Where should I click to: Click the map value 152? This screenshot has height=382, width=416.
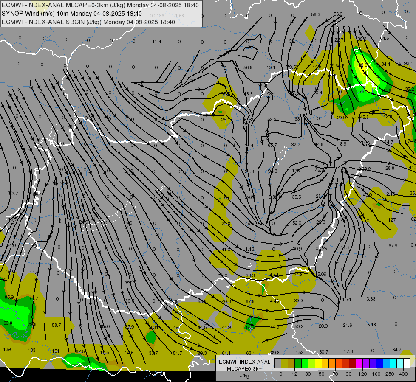tap(300, 352)
